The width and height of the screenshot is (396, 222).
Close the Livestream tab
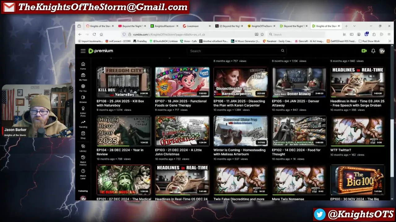point(210,26)
